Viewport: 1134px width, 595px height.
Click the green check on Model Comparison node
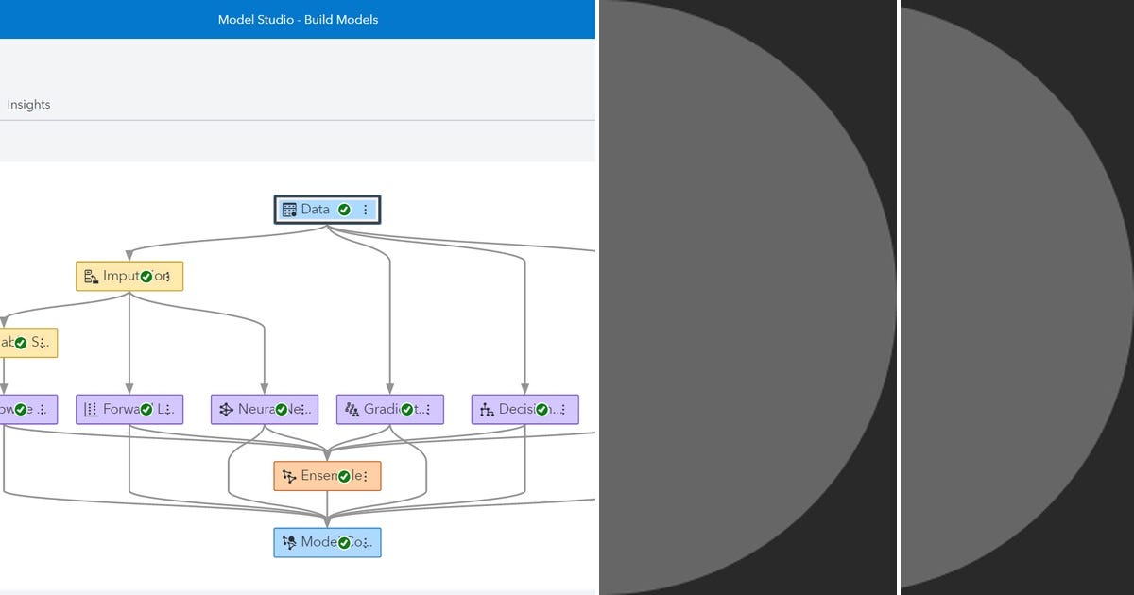pyautogui.click(x=345, y=542)
